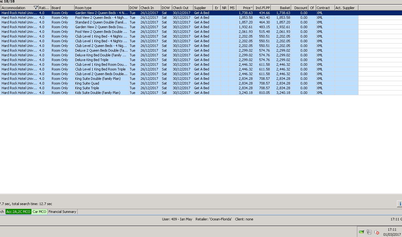Open the filter icon in Accommodation header
Image resolution: width=402 pixels, height=237 pixels.
pyautogui.click(x=36, y=8)
